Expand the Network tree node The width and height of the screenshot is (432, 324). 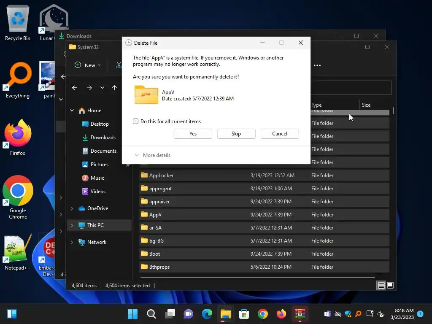[72, 242]
